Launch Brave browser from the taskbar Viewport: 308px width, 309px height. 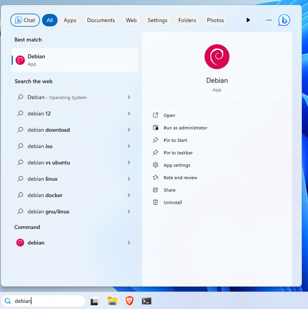(x=129, y=301)
